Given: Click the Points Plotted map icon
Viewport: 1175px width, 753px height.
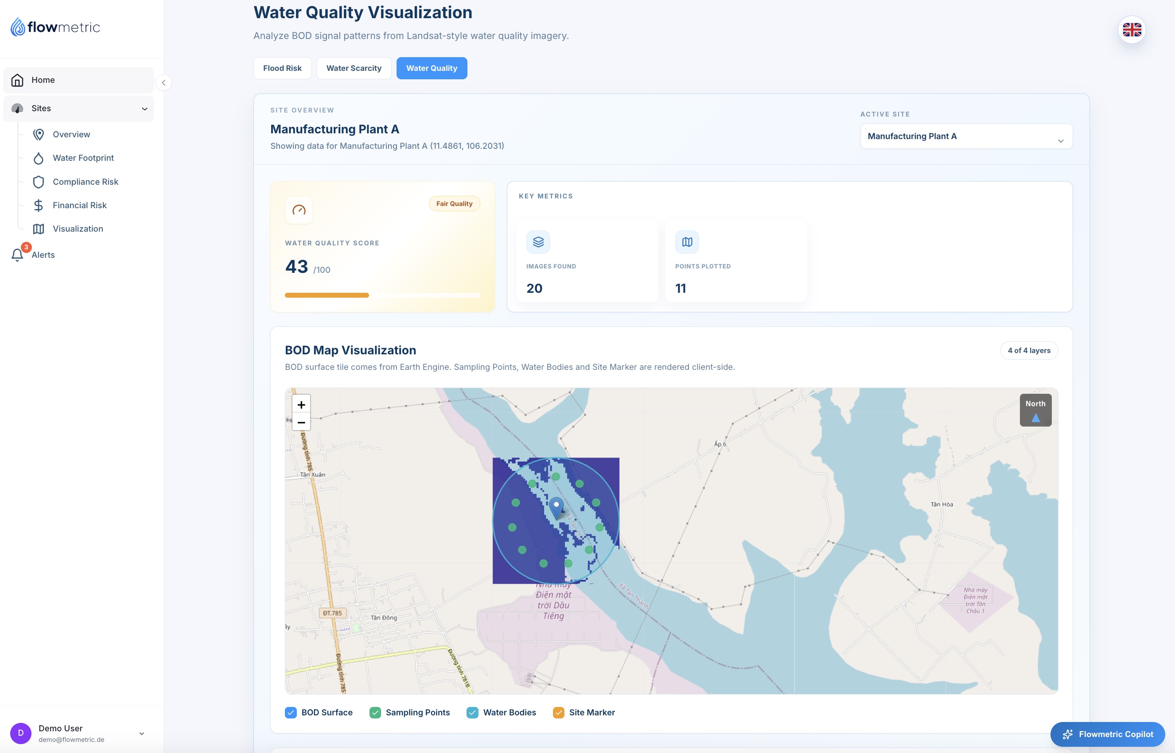Looking at the screenshot, I should [x=687, y=242].
